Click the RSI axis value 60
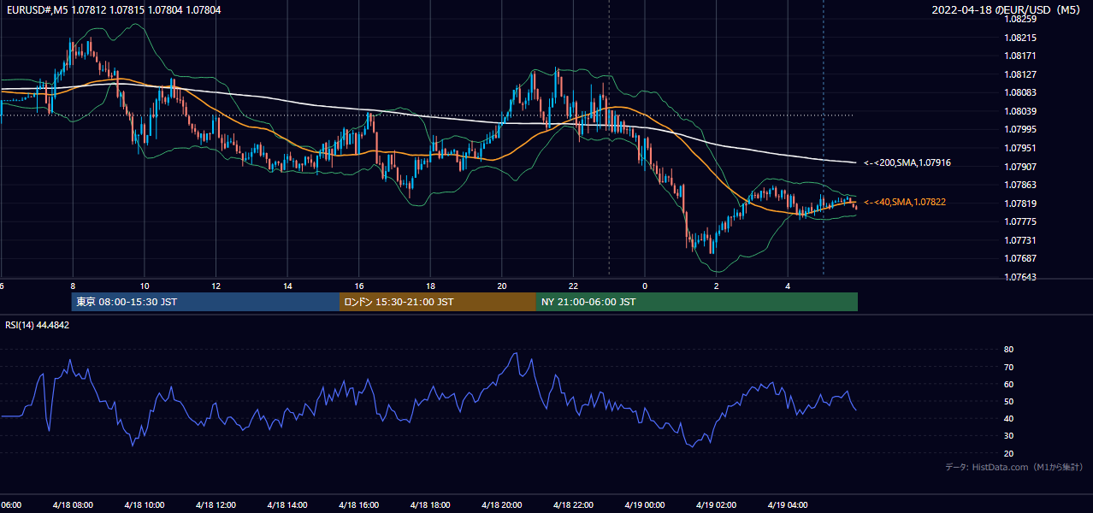 (x=1008, y=384)
